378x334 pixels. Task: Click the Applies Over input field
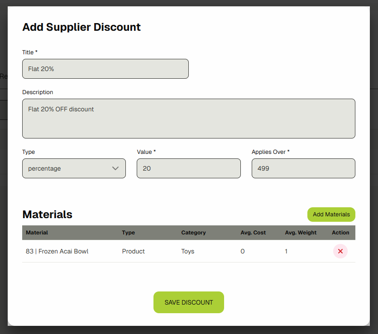pyautogui.click(x=303, y=168)
